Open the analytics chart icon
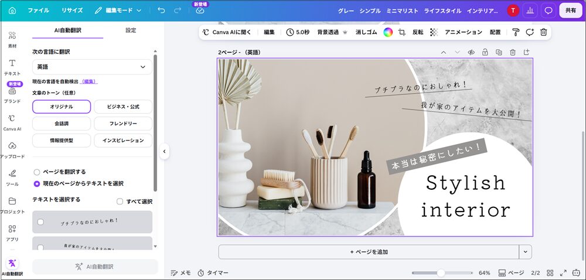Image resolution: width=586 pixels, height=280 pixels. pyautogui.click(x=530, y=11)
